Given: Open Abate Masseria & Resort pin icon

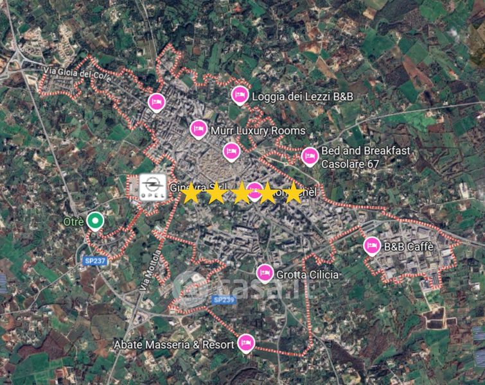Looking at the screenshot, I should click(246, 343).
